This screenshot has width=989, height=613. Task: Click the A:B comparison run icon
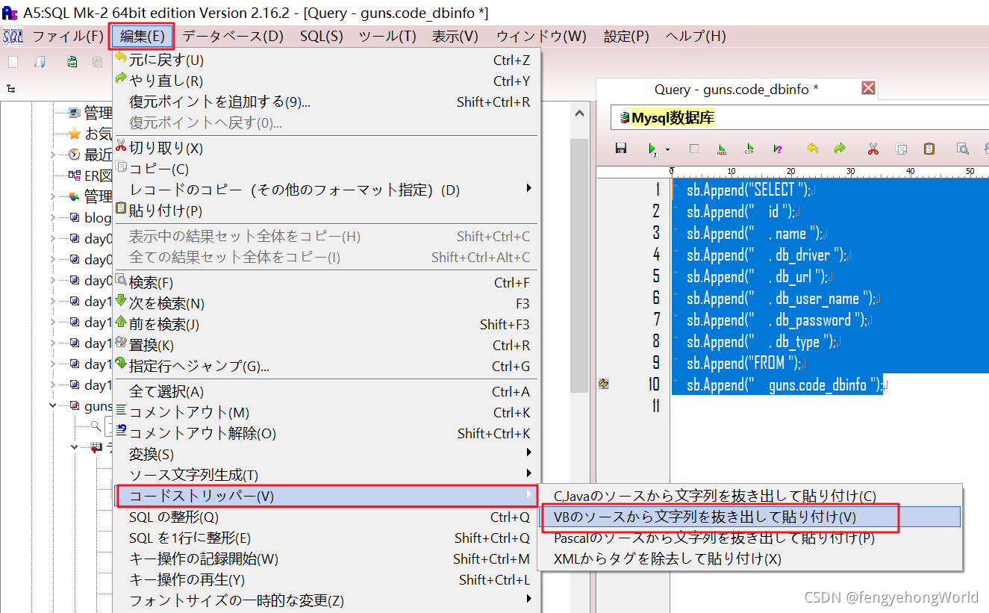click(x=722, y=149)
